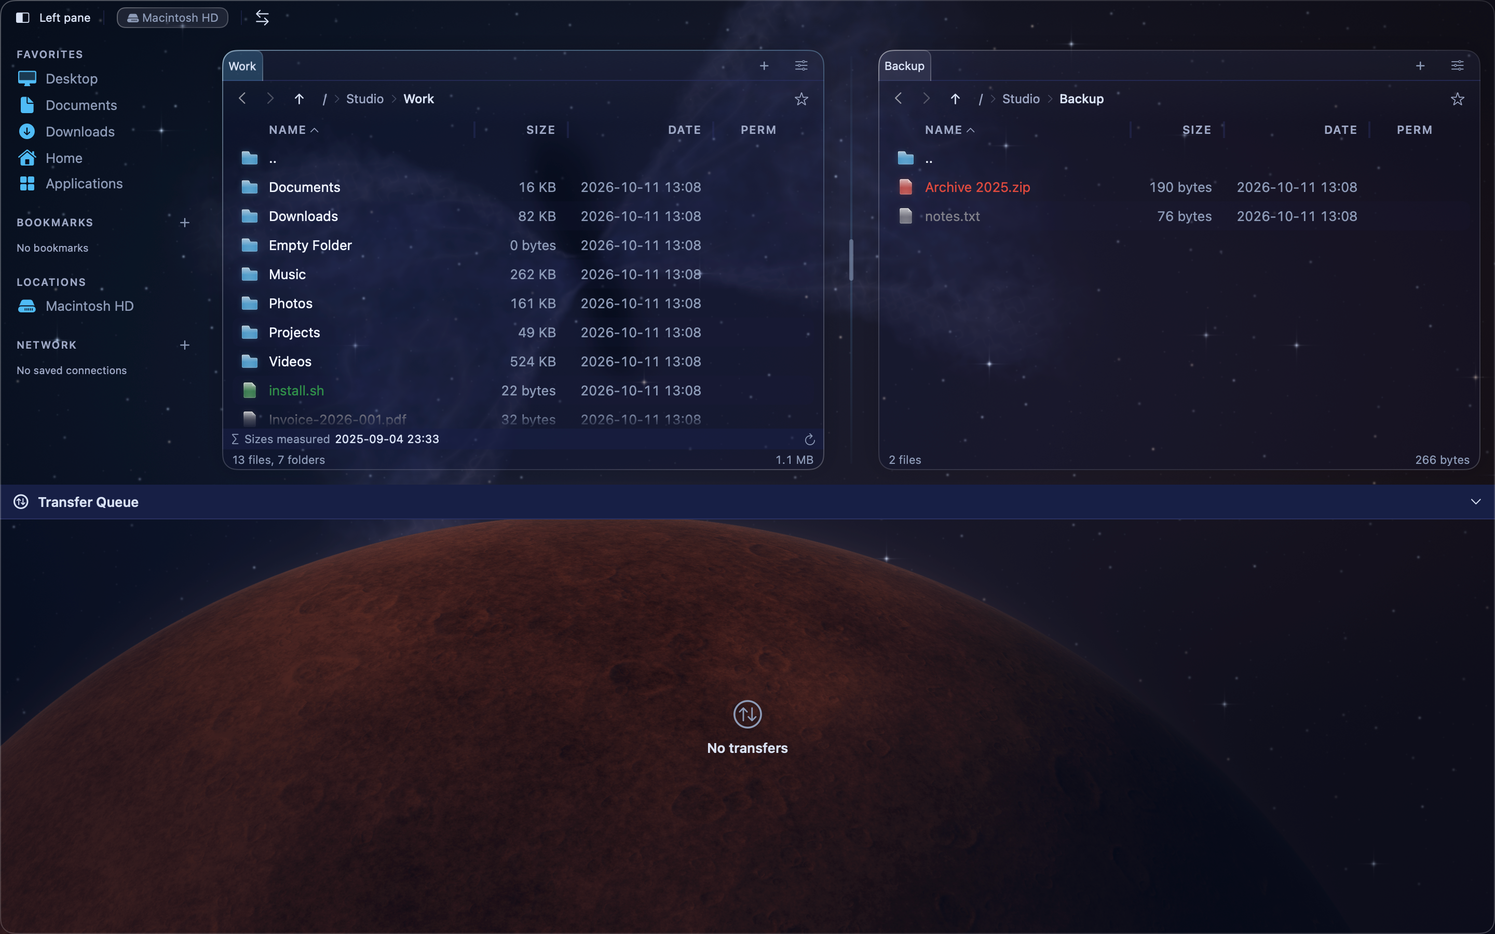The width and height of the screenshot is (1495, 934).
Task: Toggle the sidebar panel icon
Action: (x=23, y=17)
